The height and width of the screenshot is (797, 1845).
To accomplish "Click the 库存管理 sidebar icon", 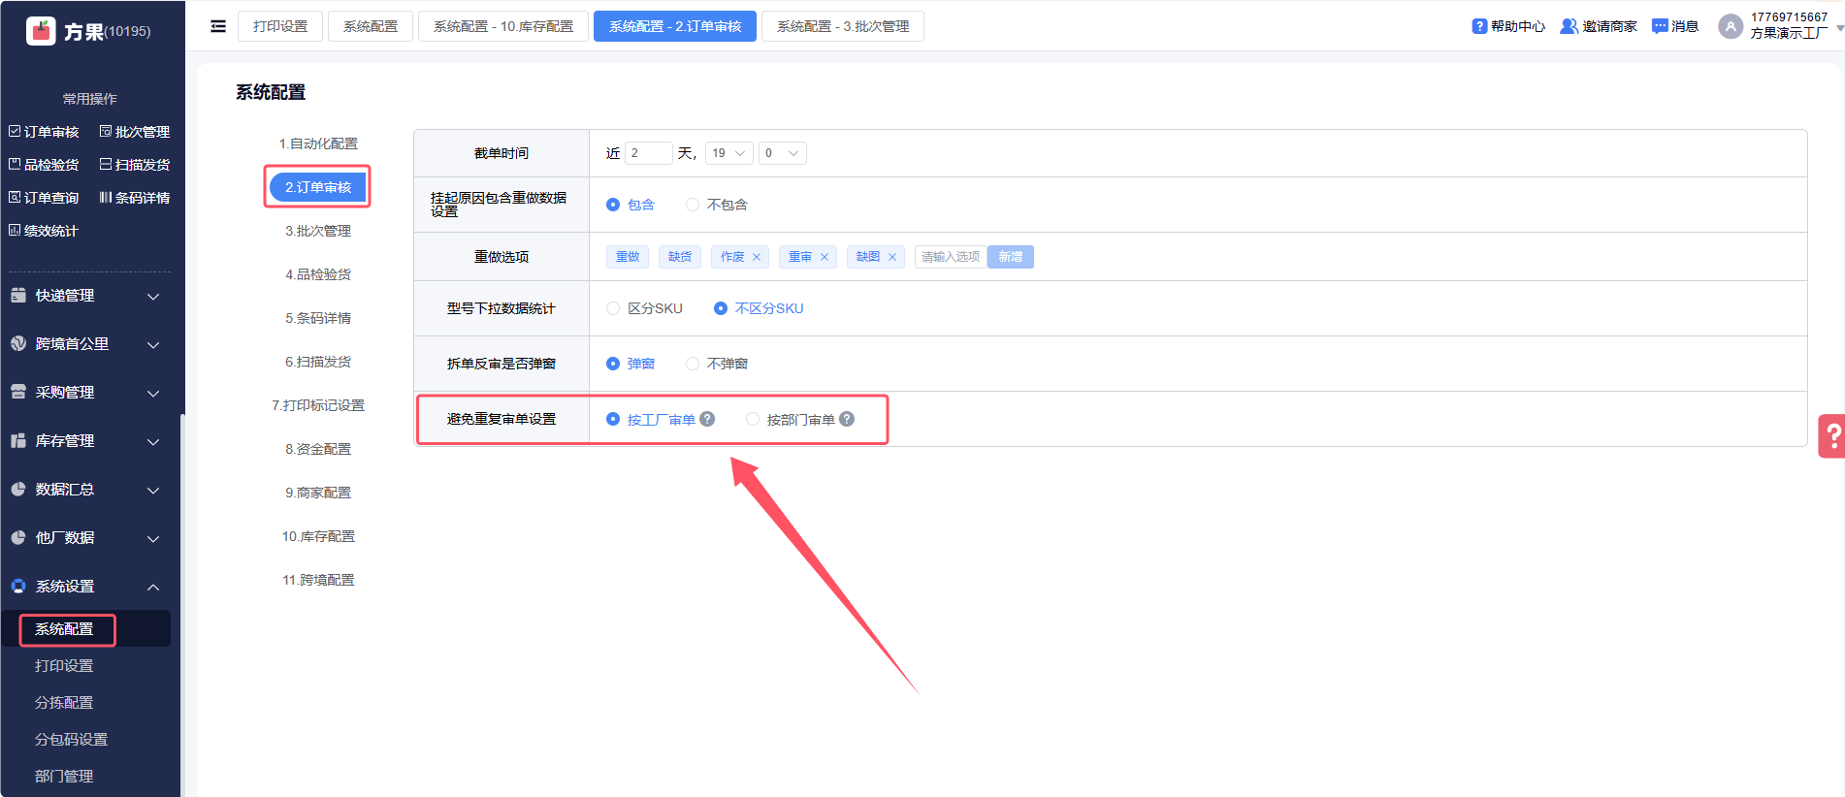I will pos(18,441).
